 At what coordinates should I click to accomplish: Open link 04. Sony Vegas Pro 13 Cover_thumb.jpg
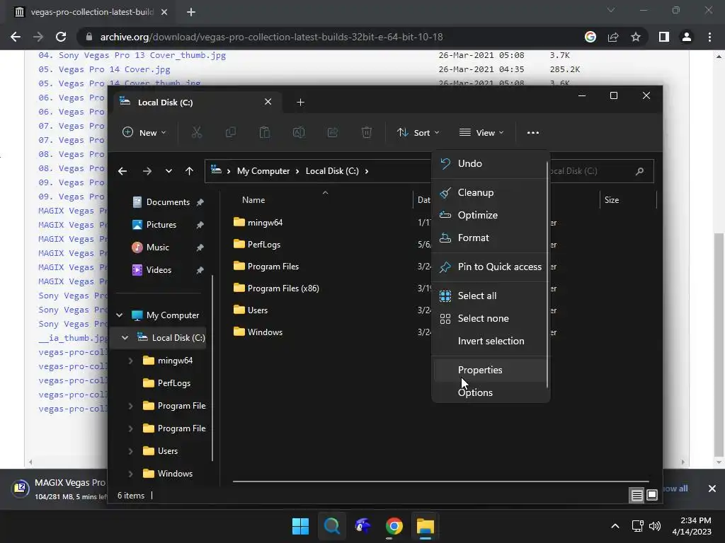(x=132, y=55)
